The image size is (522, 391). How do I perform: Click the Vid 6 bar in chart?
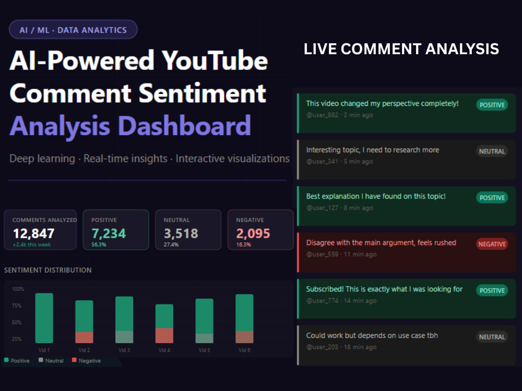pos(244,319)
